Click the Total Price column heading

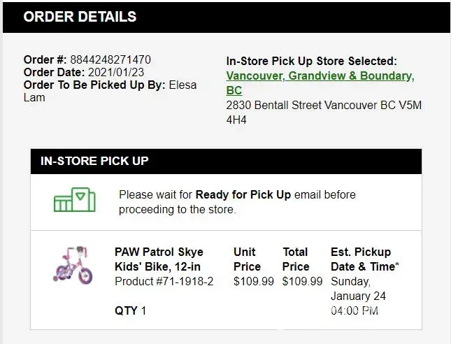[296, 259]
